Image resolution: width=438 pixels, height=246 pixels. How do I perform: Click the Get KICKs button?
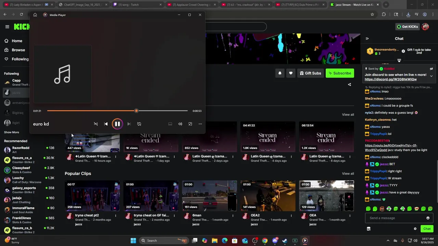407,27
